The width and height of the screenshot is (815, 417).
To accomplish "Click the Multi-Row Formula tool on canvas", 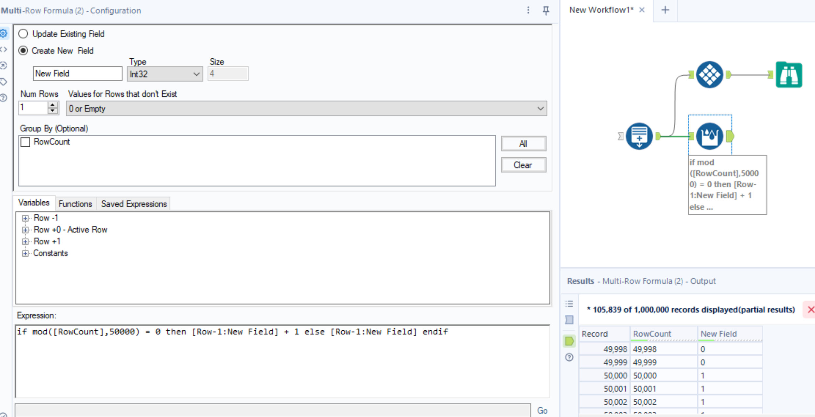I will [709, 136].
